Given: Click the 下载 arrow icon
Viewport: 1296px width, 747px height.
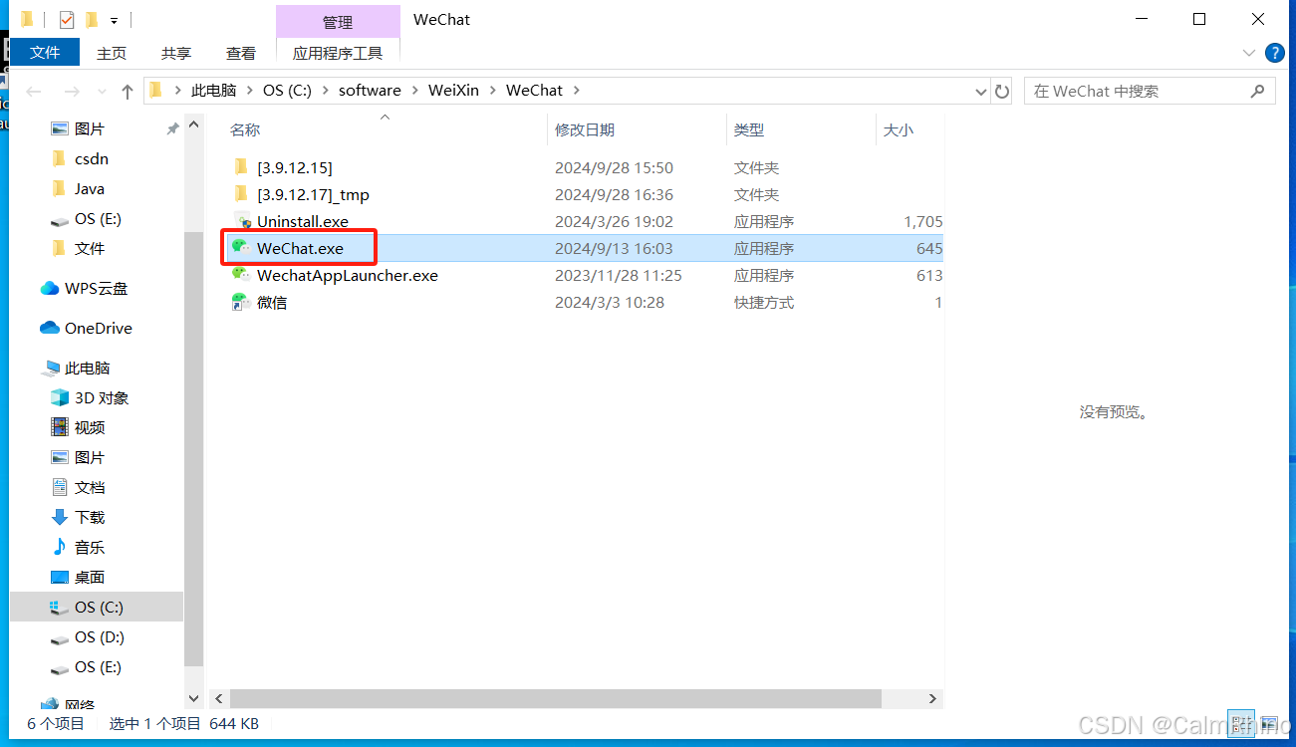Looking at the screenshot, I should point(60,517).
